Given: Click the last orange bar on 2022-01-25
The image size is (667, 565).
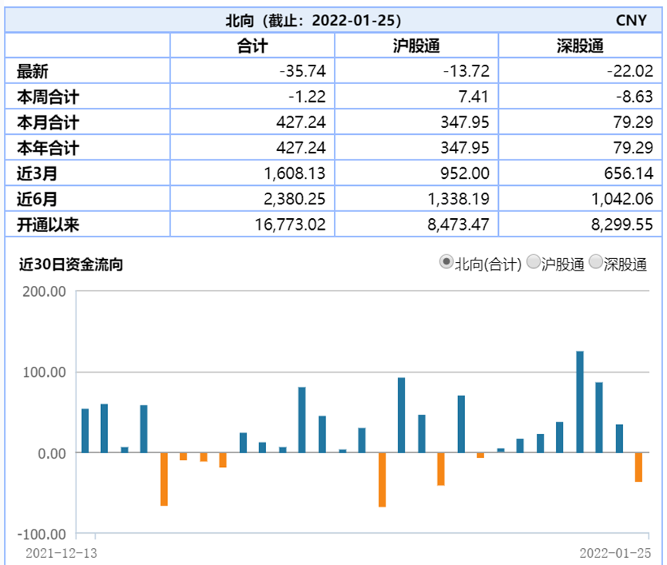Looking at the screenshot, I should 638,467.
